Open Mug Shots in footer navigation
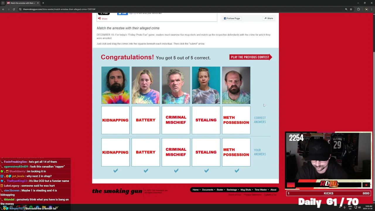This screenshot has width=375, height=211. [246, 190]
